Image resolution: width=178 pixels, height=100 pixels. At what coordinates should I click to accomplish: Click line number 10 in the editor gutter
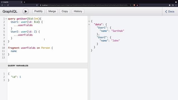(3, 48)
